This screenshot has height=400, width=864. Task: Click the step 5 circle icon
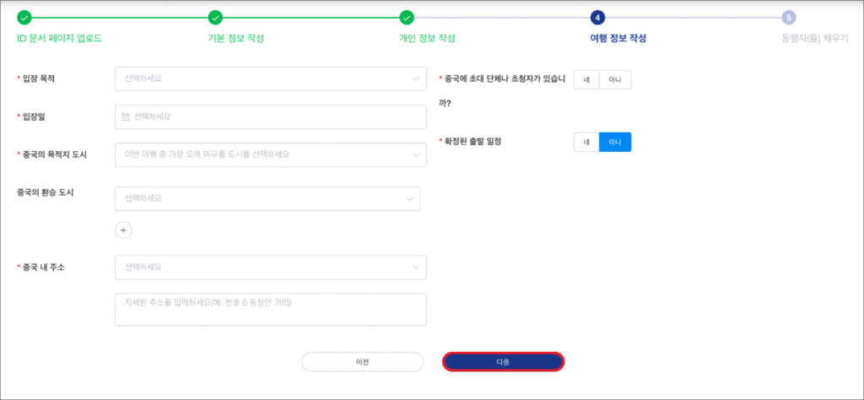[x=789, y=17]
